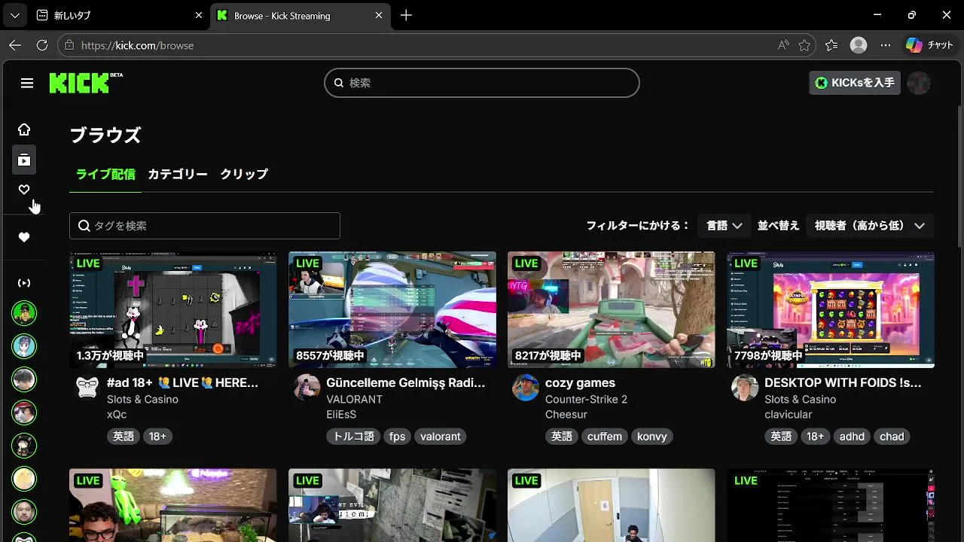Open Cheesur Counter-Strike stream thumbnail
Screen dimensions: 964x542
pyautogui.click(x=612, y=309)
